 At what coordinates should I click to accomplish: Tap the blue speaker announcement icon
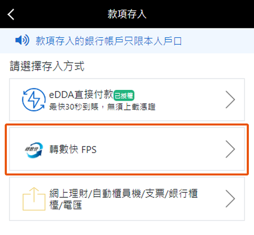click(x=22, y=40)
